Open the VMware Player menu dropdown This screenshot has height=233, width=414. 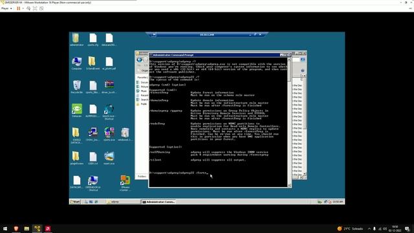click(6, 8)
